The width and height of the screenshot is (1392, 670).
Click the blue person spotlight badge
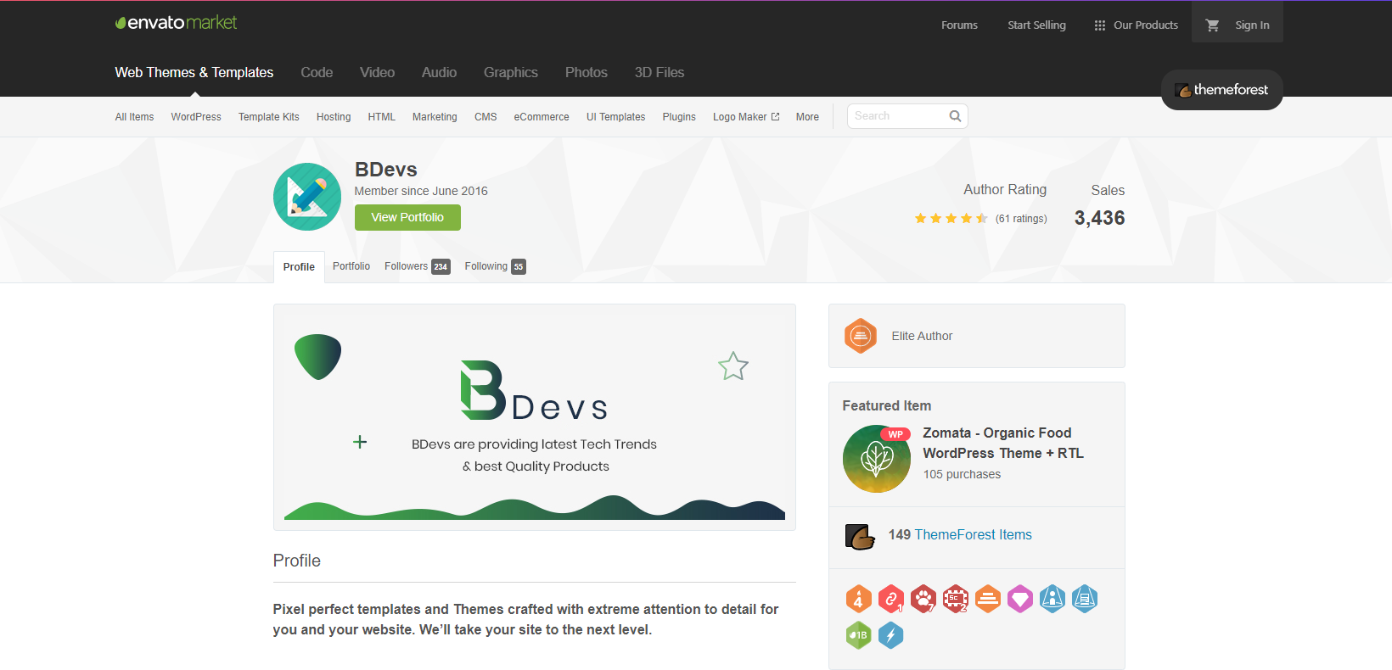pyautogui.click(x=1052, y=599)
